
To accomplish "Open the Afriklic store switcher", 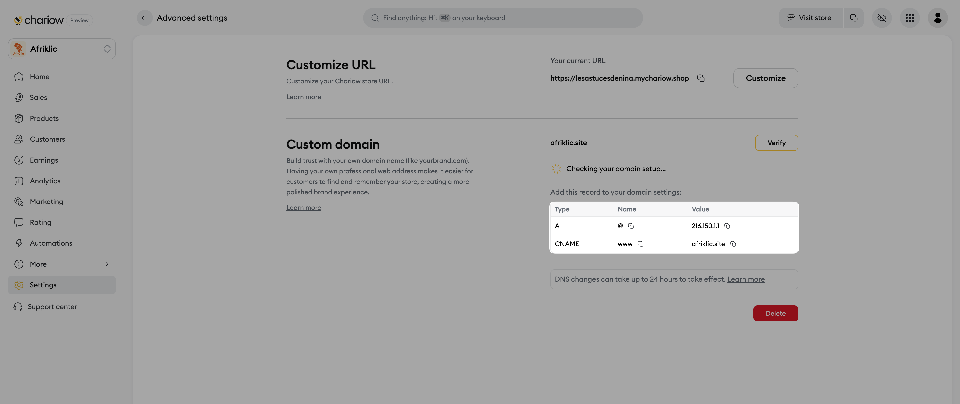I will 62,49.
